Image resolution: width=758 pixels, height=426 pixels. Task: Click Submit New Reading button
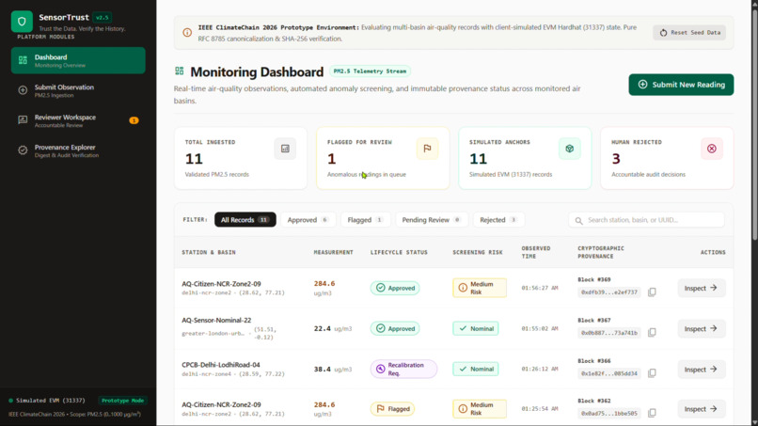(681, 85)
